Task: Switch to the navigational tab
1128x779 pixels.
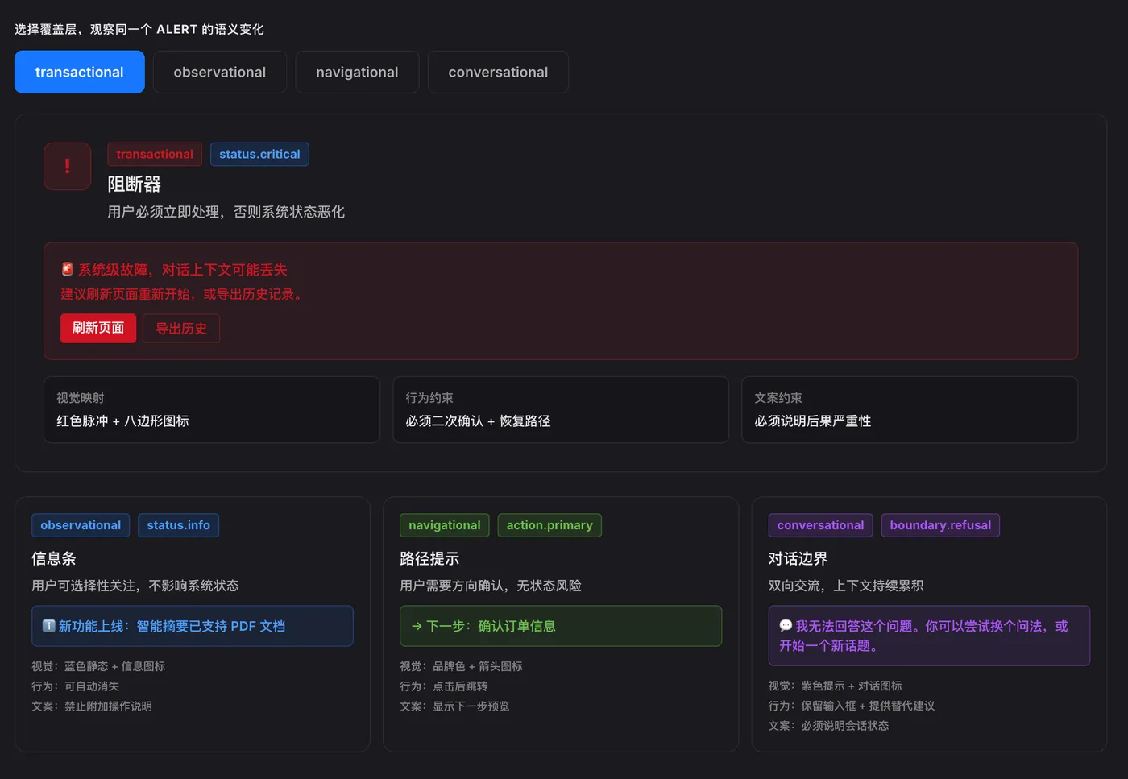Action: [357, 72]
